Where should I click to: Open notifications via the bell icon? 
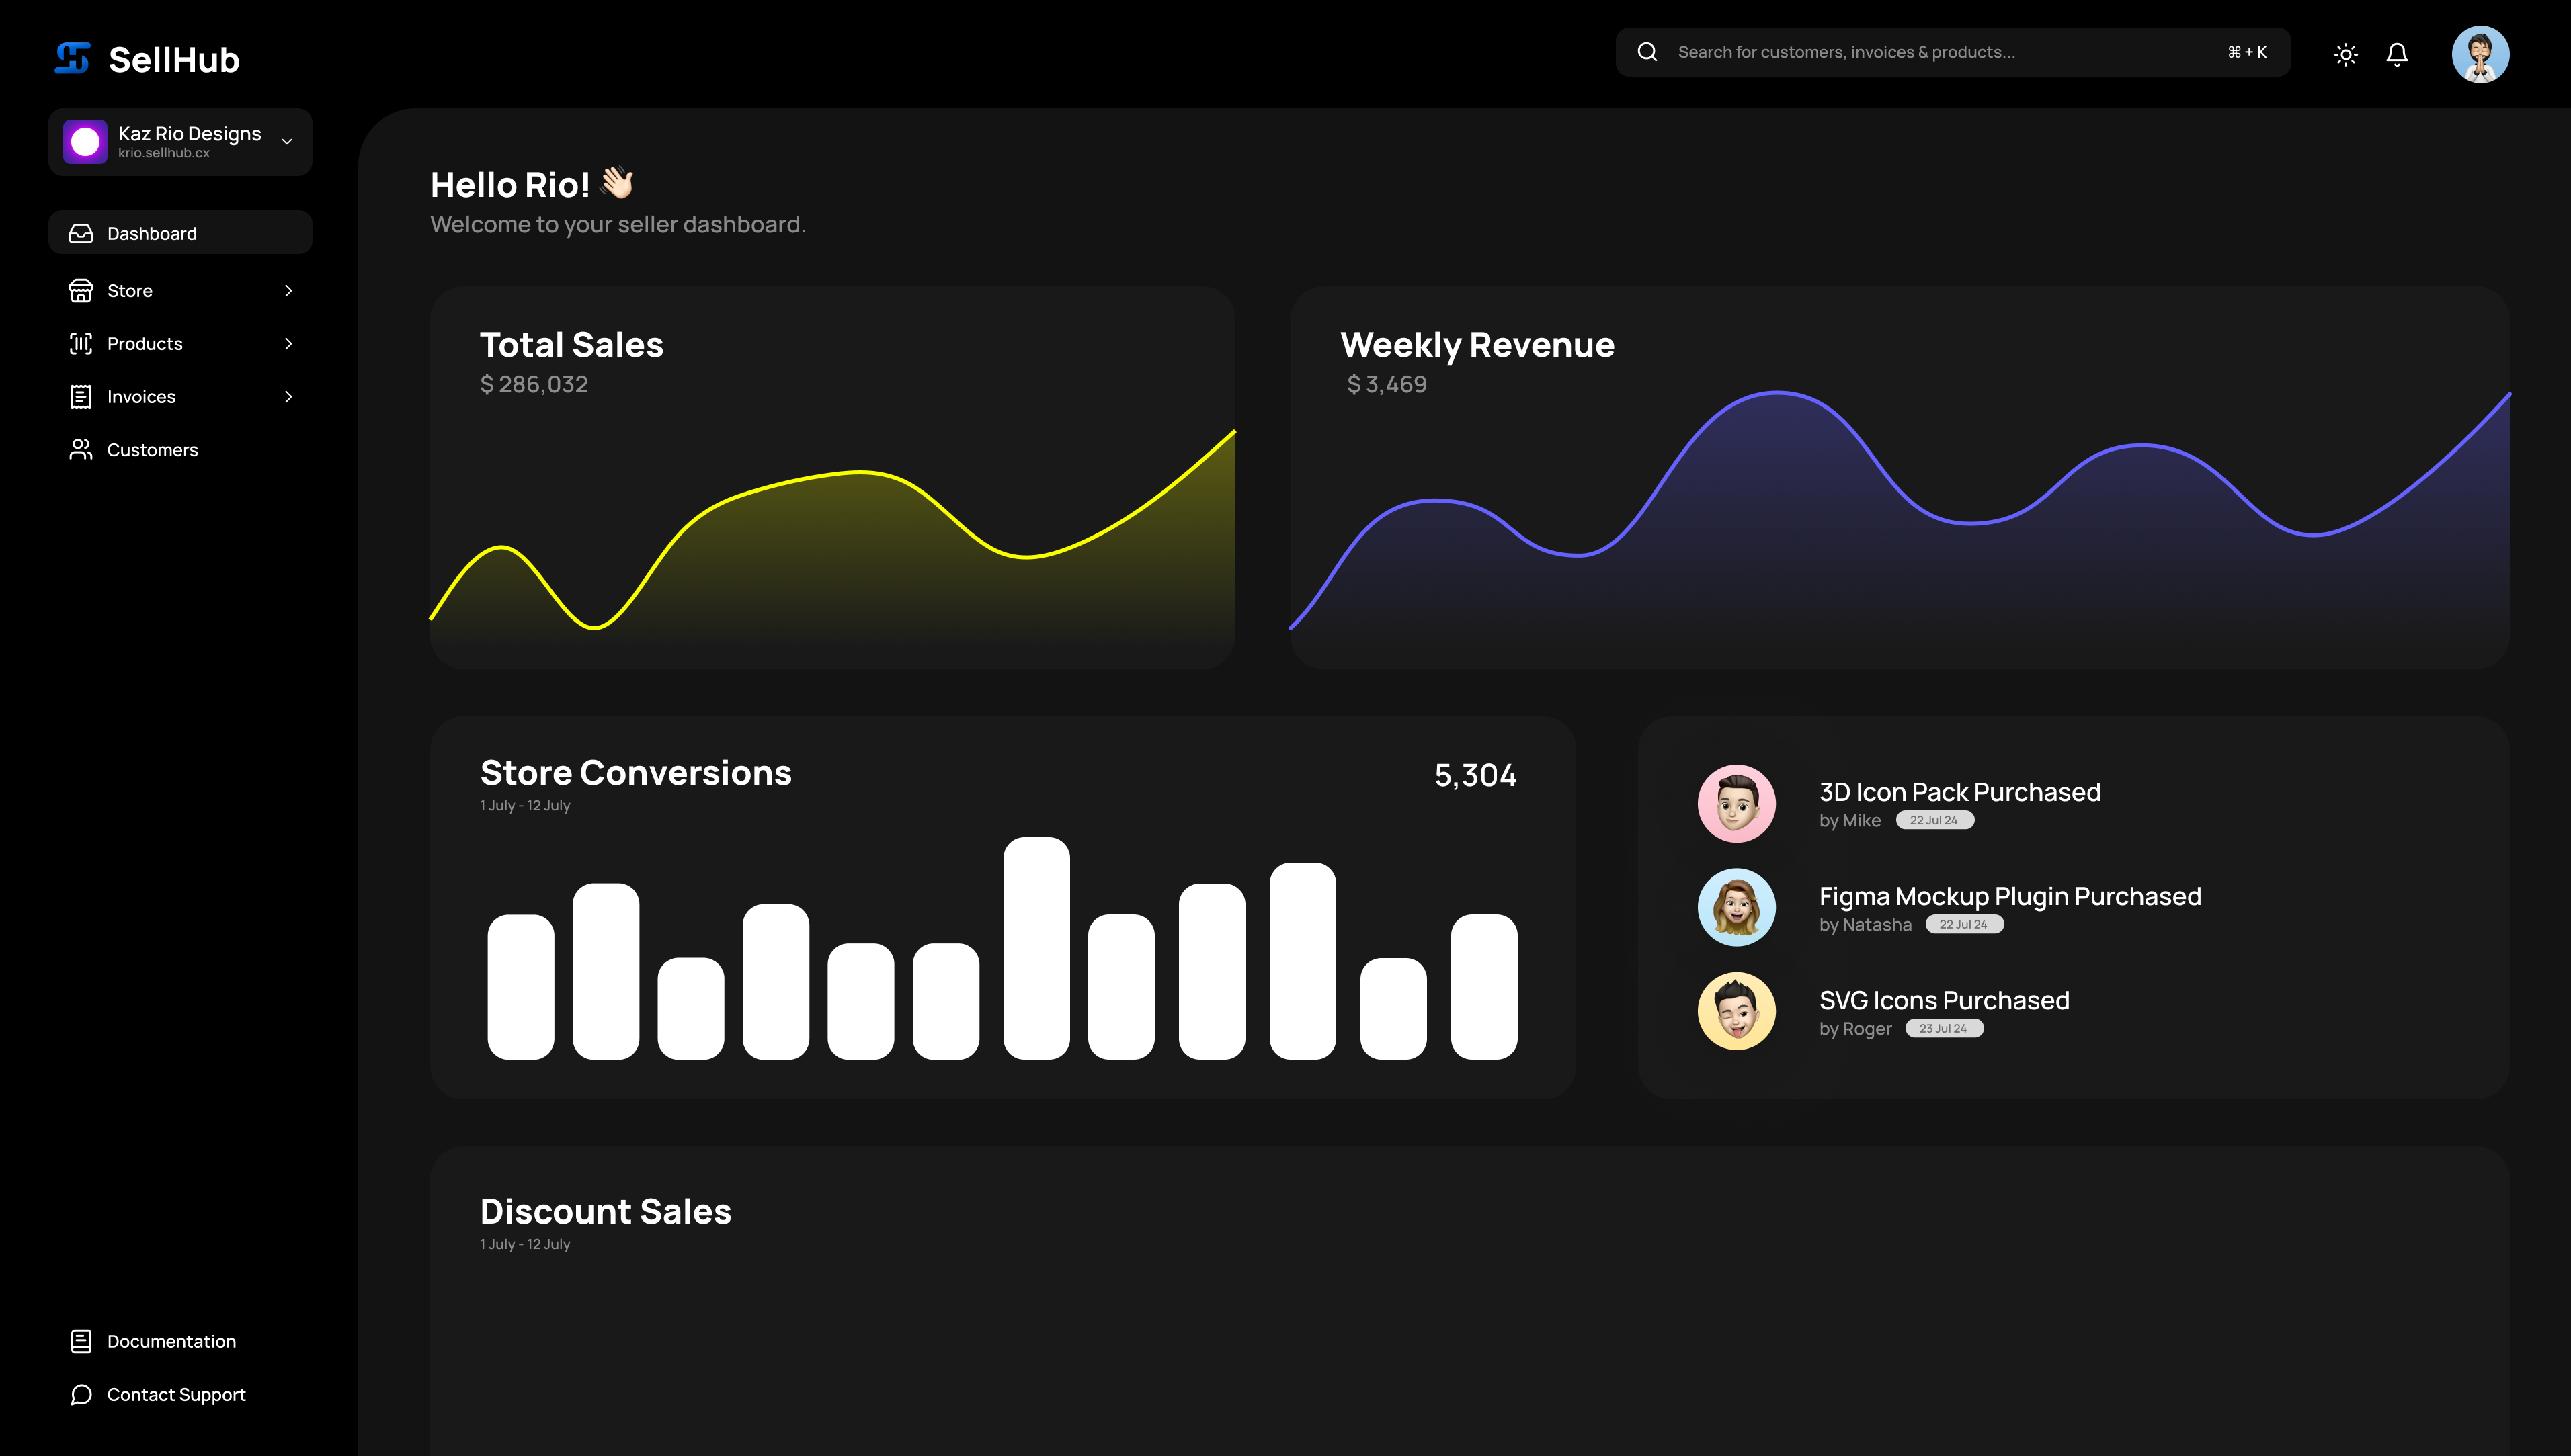click(2397, 54)
